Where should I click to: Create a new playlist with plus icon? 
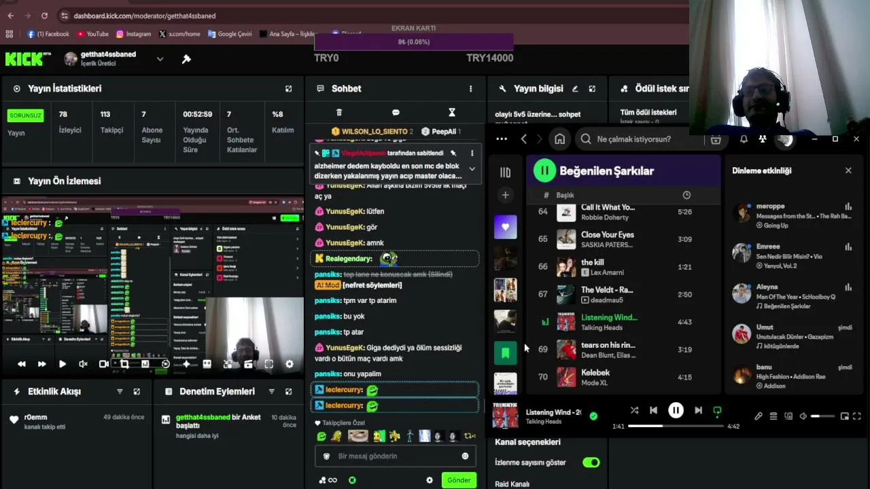(x=505, y=196)
